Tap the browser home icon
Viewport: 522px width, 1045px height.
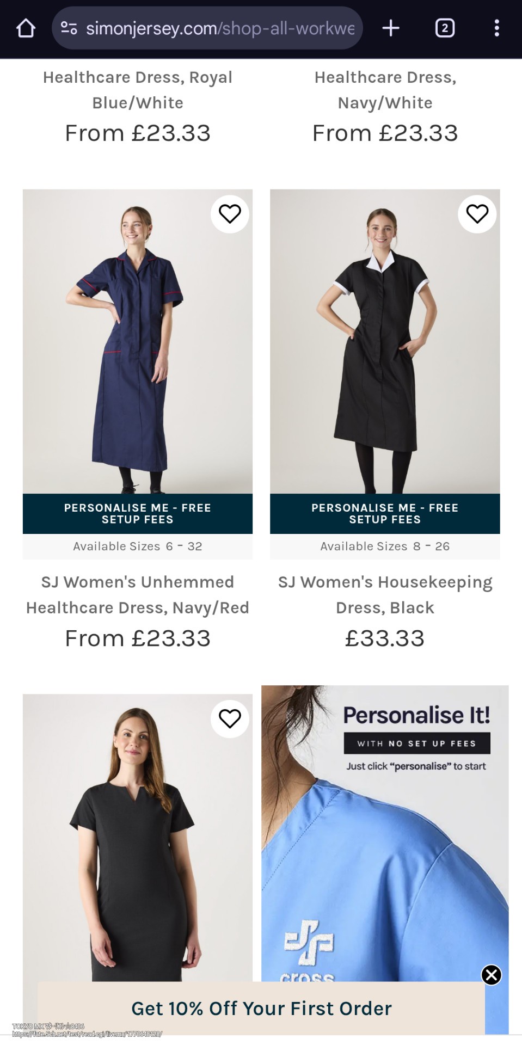pos(26,28)
